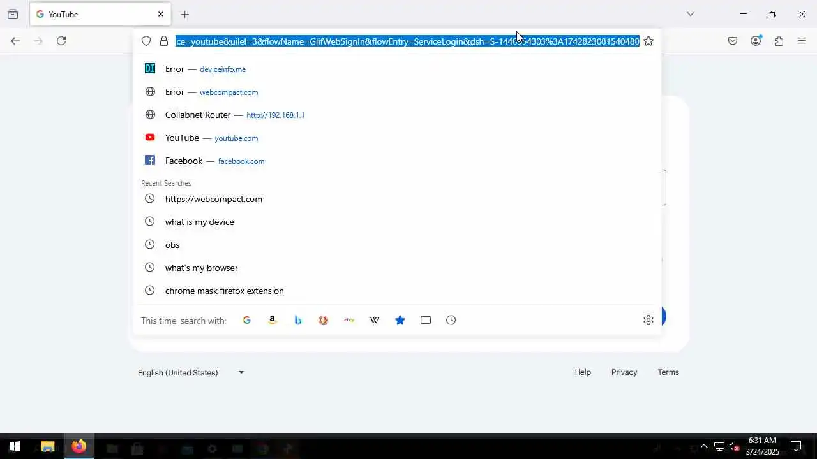This screenshot has width=817, height=459.
Task: Search with Google engine icon
Action: click(247, 320)
